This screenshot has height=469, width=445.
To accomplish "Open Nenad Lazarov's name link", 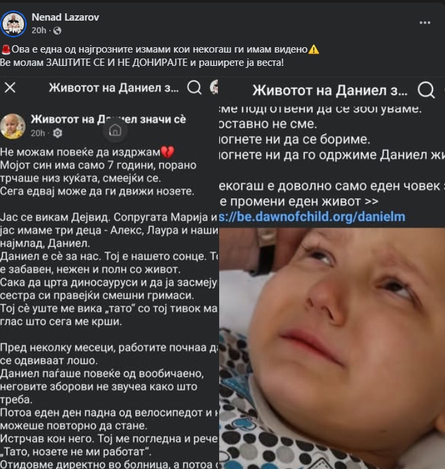I will [65, 17].
